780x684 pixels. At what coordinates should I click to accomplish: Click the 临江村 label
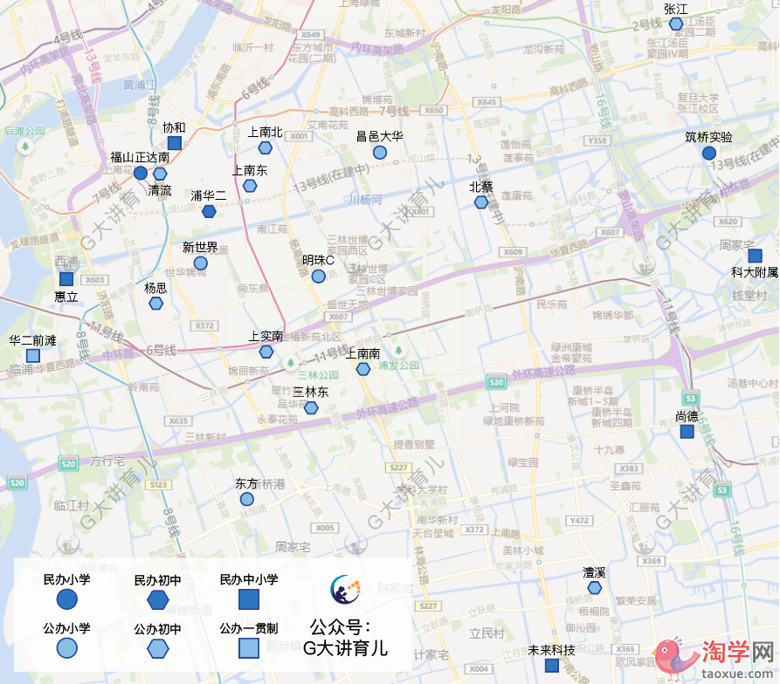point(71,506)
